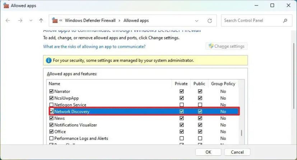Refresh the Allowed apps page

tap(210, 20)
